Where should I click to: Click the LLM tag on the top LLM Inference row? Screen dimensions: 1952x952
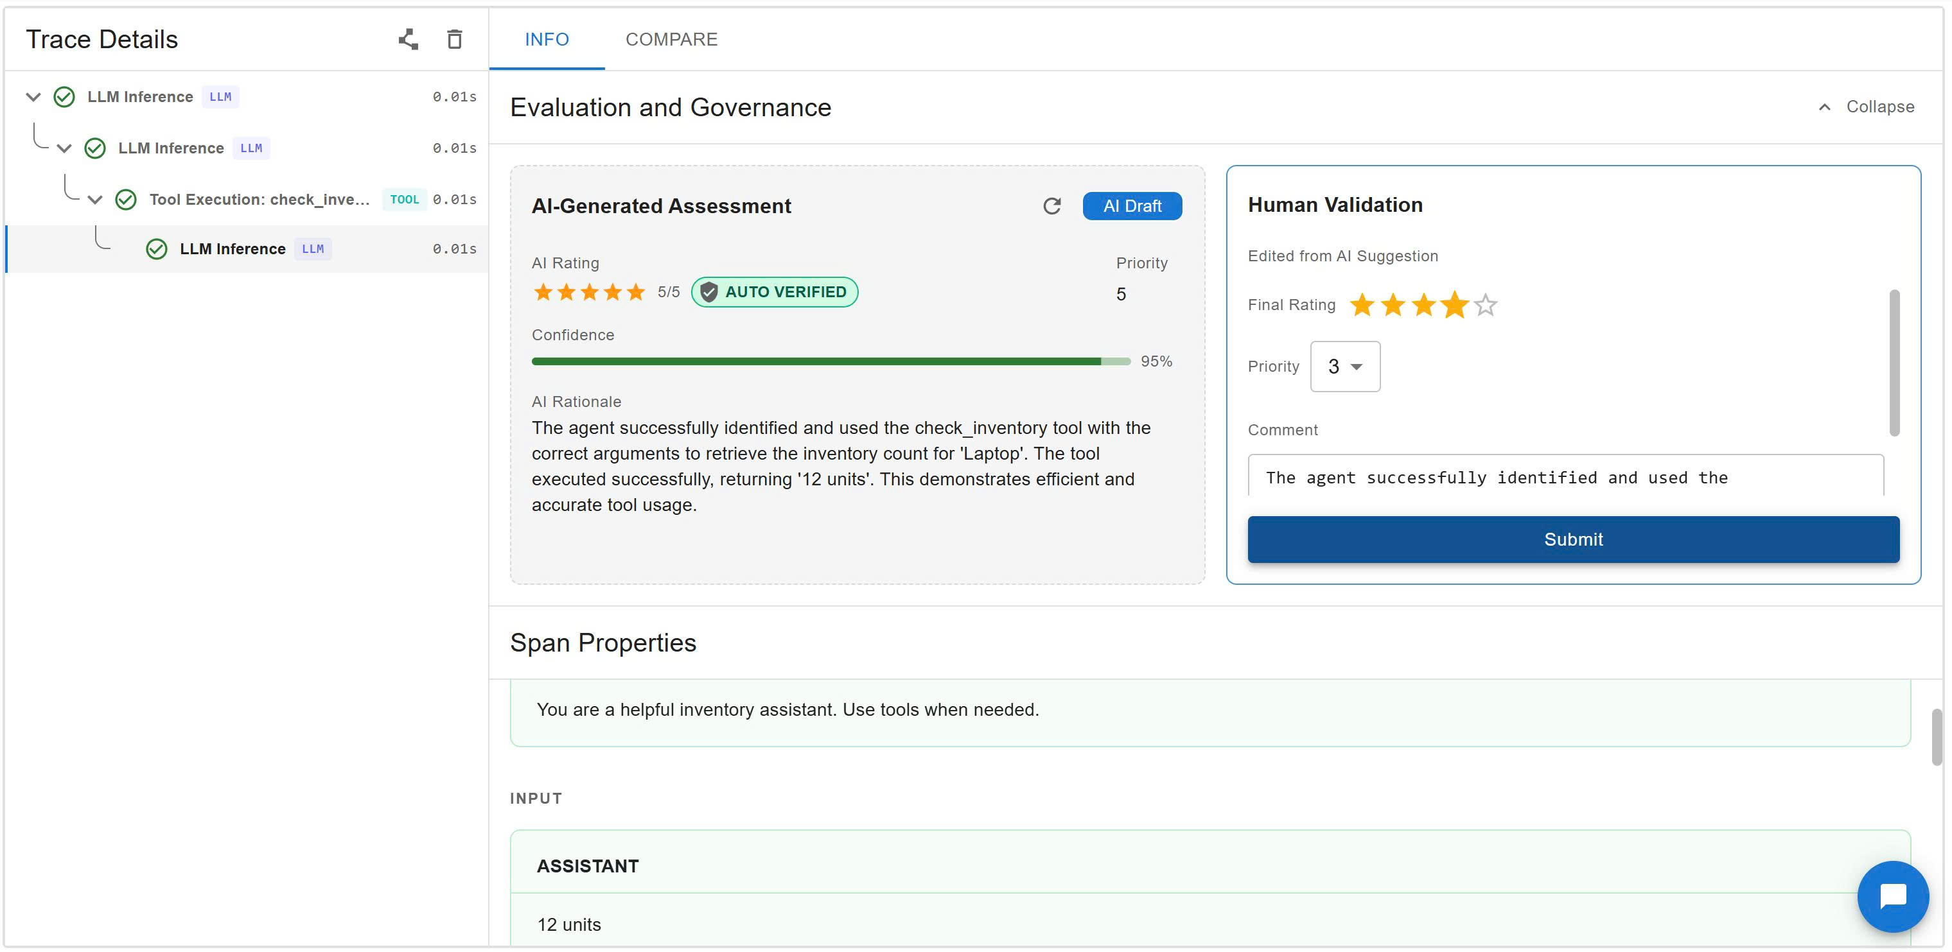[220, 97]
